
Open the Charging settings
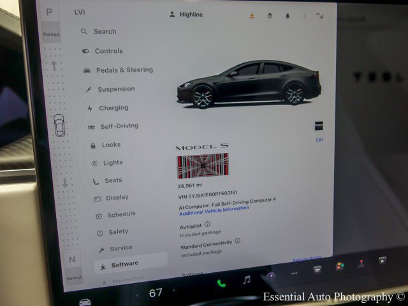108,108
